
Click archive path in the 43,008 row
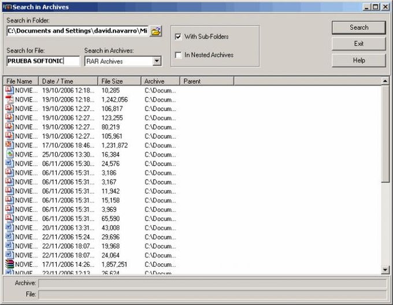160,228
